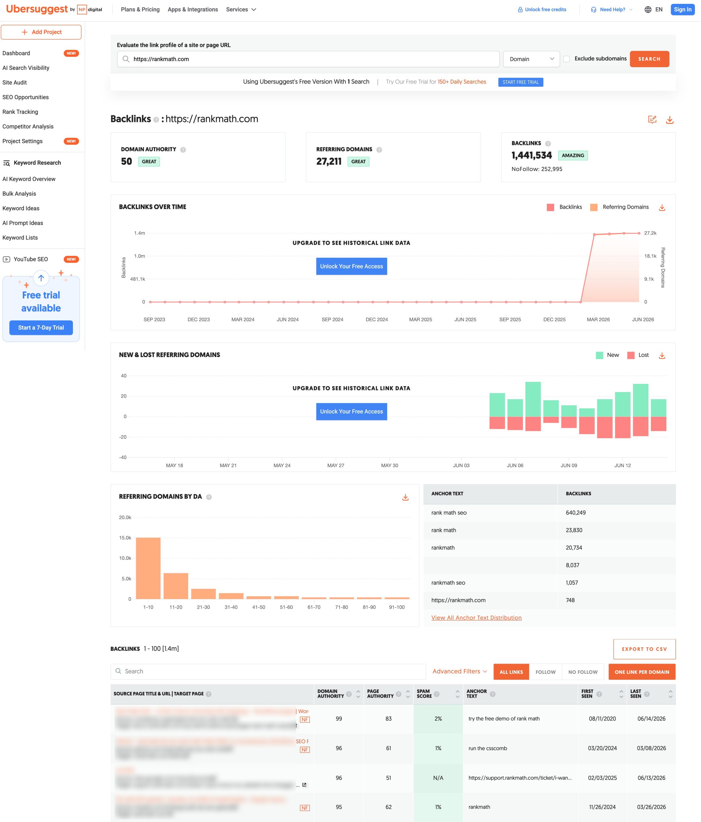The image size is (701, 822).
Task: Click the help icon beside the Backlinks page title
Action: [156, 120]
